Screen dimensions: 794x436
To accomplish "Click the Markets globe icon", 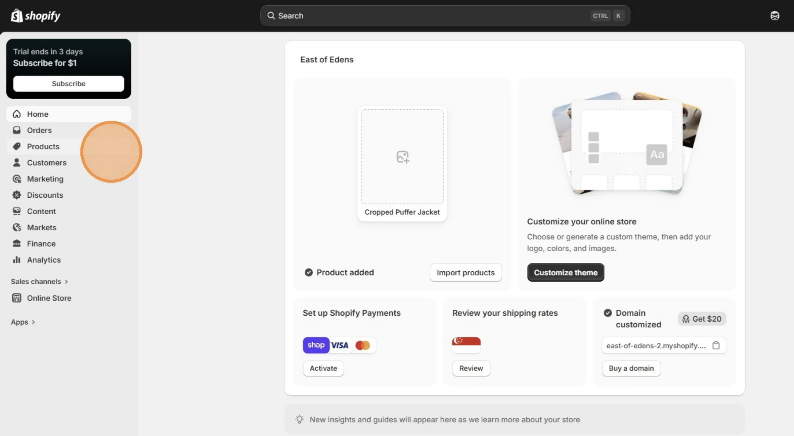I will tap(17, 227).
